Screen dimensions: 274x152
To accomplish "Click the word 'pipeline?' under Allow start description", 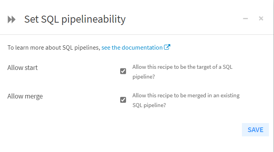I will coord(144,77).
